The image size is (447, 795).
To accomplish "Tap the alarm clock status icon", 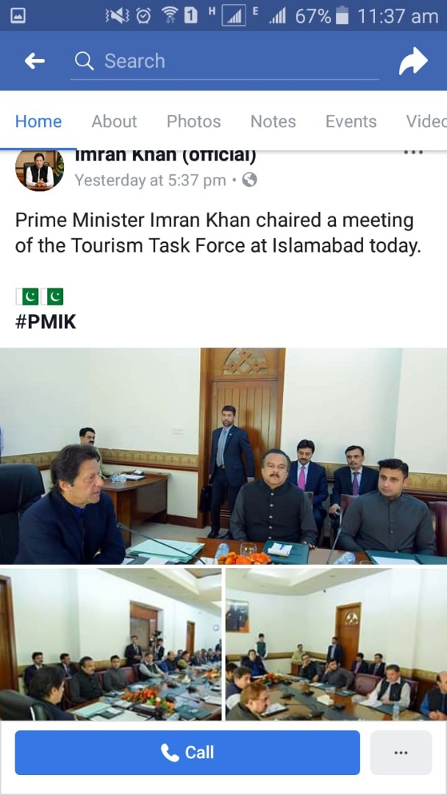I will point(144,17).
